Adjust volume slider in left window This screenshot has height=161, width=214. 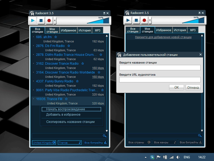point(98,21)
